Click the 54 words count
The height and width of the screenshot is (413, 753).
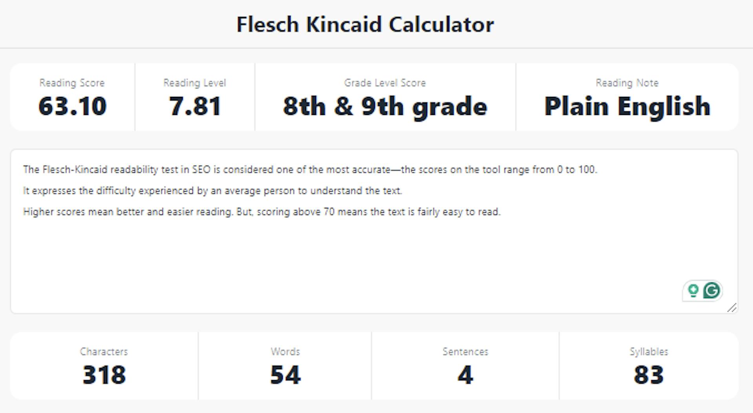(285, 375)
